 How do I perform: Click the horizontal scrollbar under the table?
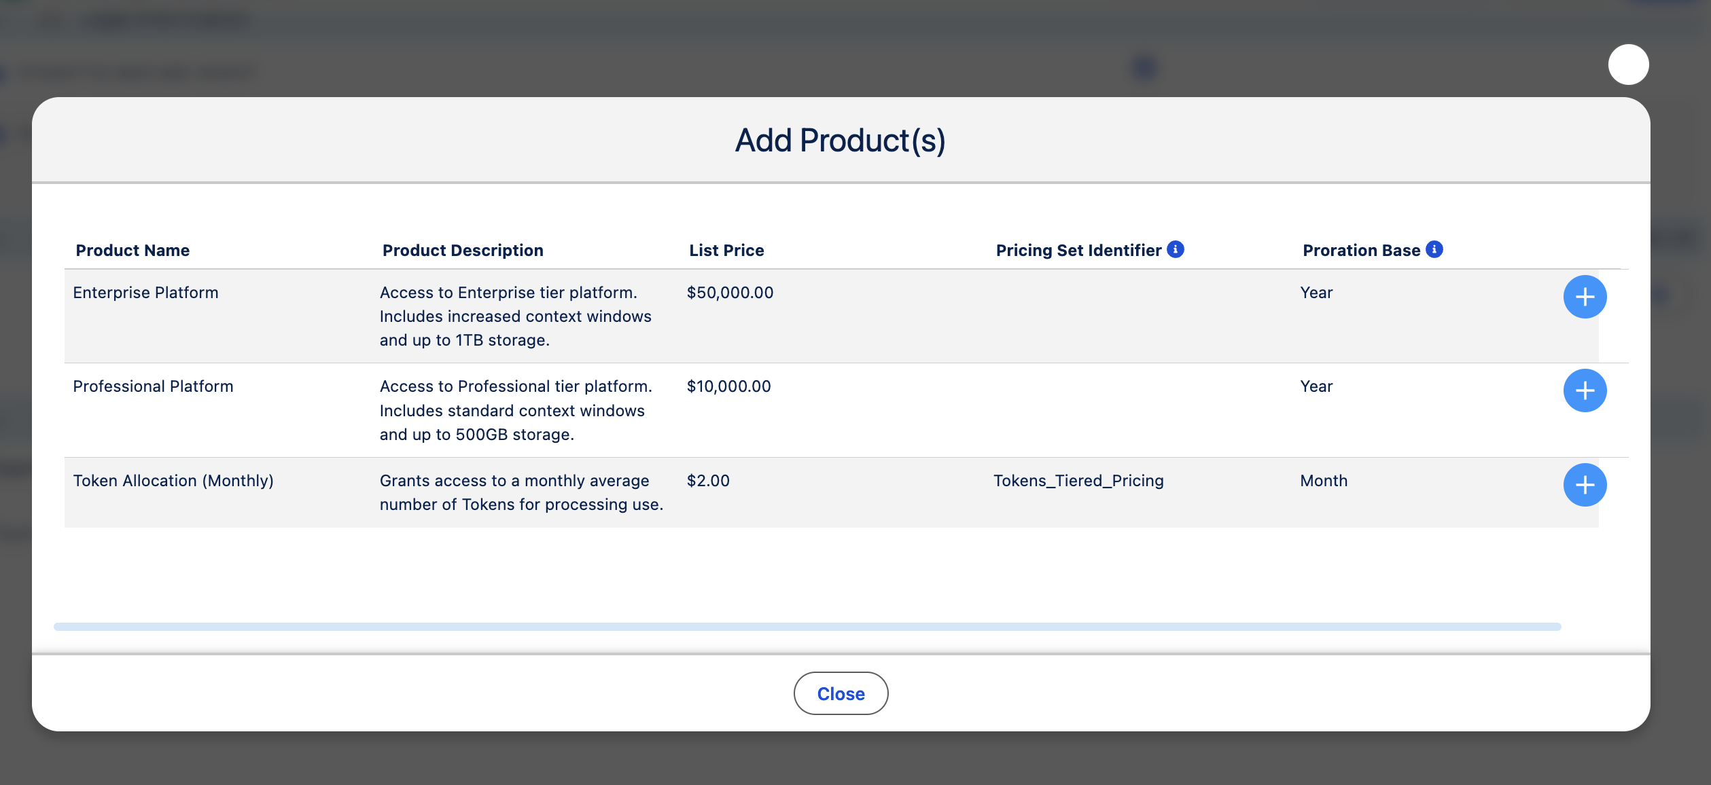(807, 626)
